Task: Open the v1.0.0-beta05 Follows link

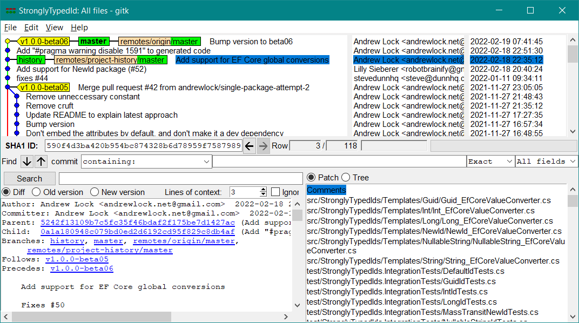Action: pyautogui.click(x=77, y=259)
